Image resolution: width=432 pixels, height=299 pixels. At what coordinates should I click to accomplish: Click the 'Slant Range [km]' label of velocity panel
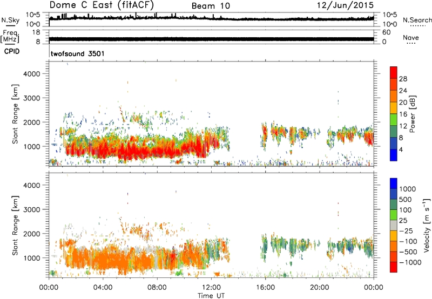pyautogui.click(x=15, y=225)
